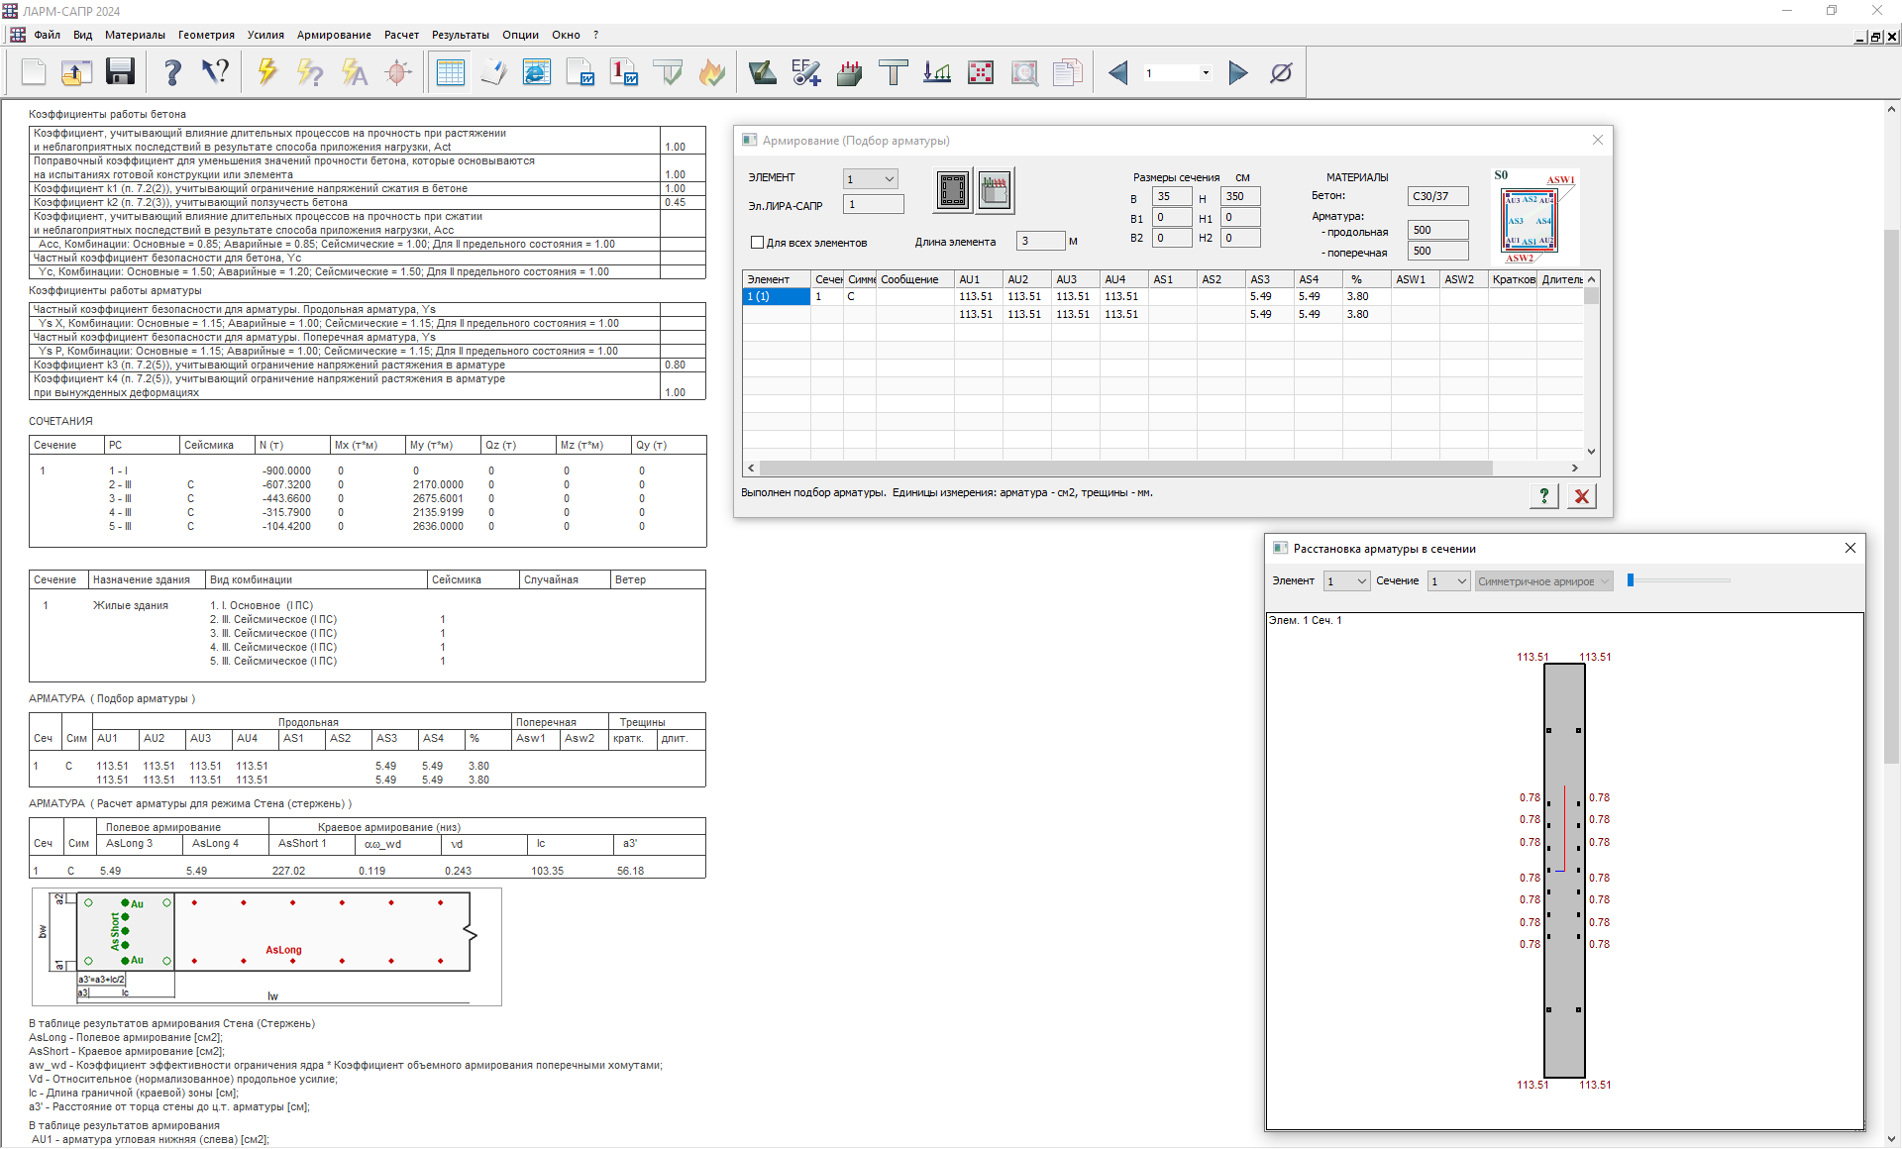Click the previous element left arrow
This screenshot has height=1149, width=1902.
[1118, 72]
